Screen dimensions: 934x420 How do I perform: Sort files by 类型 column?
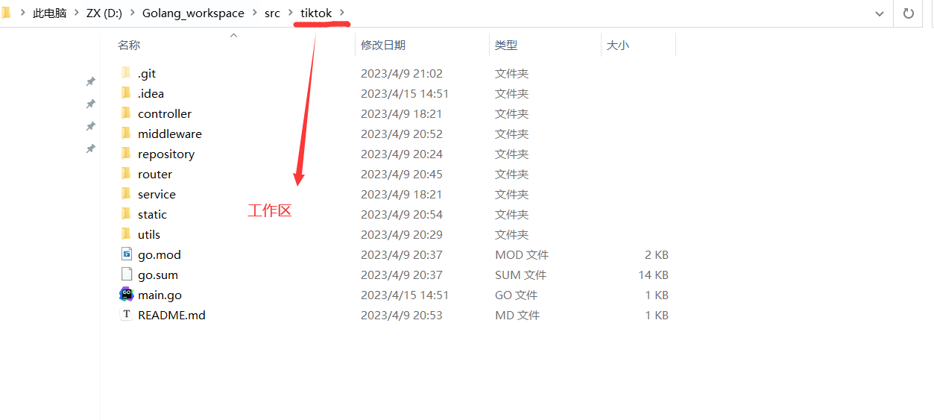tap(506, 46)
